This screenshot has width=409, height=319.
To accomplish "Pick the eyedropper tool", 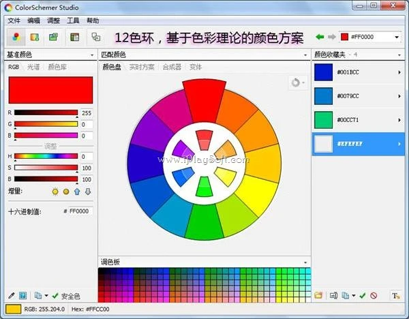I will point(12,296).
